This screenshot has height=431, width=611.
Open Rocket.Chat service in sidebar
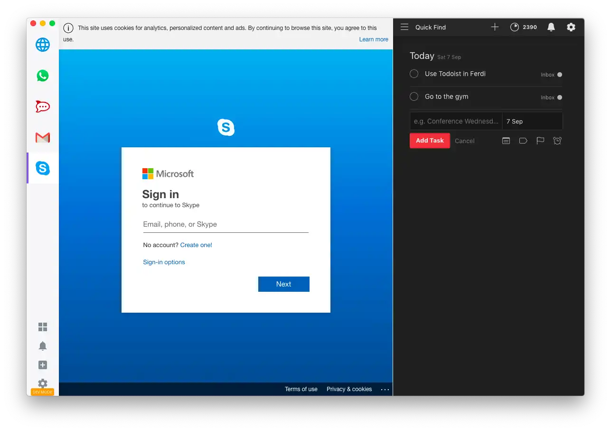[x=43, y=106]
